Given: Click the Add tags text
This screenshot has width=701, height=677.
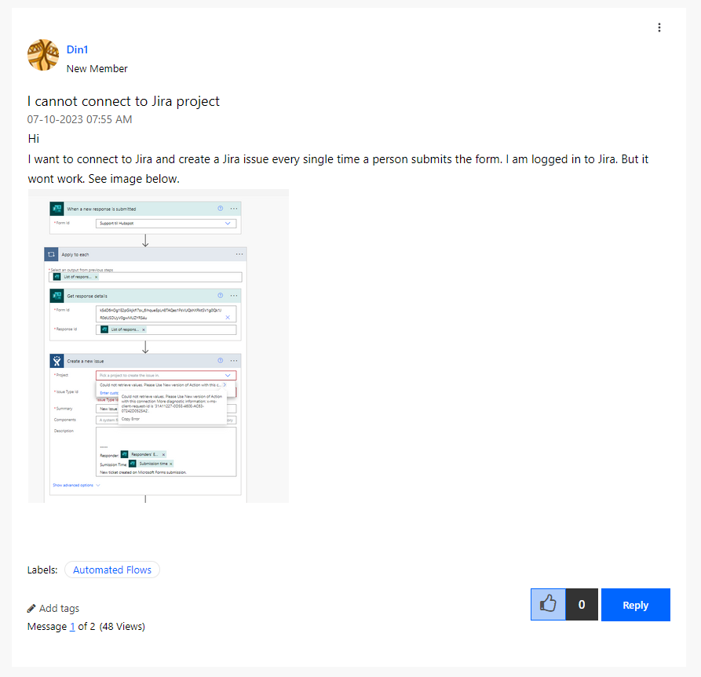Looking at the screenshot, I should pyautogui.click(x=59, y=608).
